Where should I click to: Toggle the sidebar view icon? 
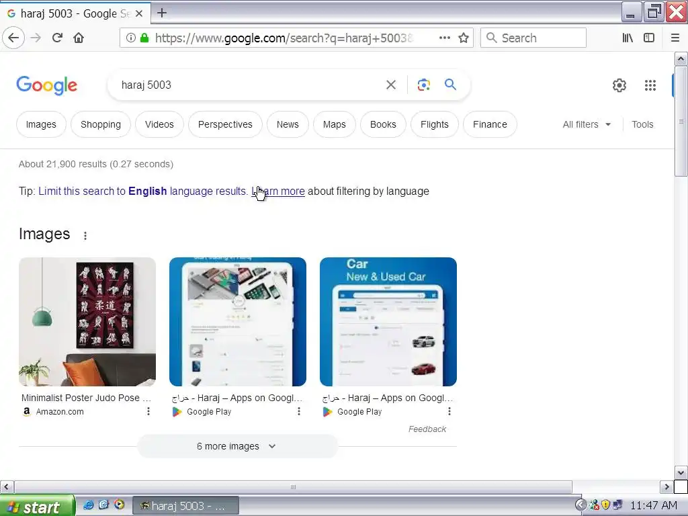[x=649, y=38]
